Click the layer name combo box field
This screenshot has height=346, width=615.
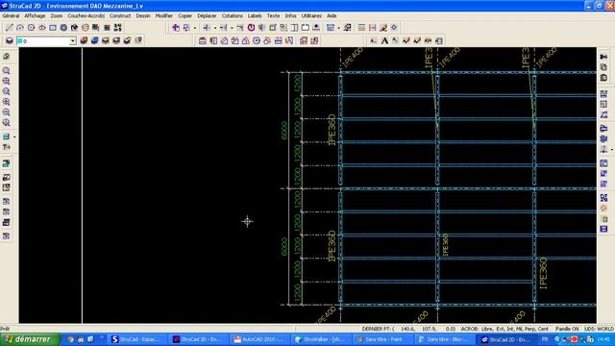[x=46, y=40]
